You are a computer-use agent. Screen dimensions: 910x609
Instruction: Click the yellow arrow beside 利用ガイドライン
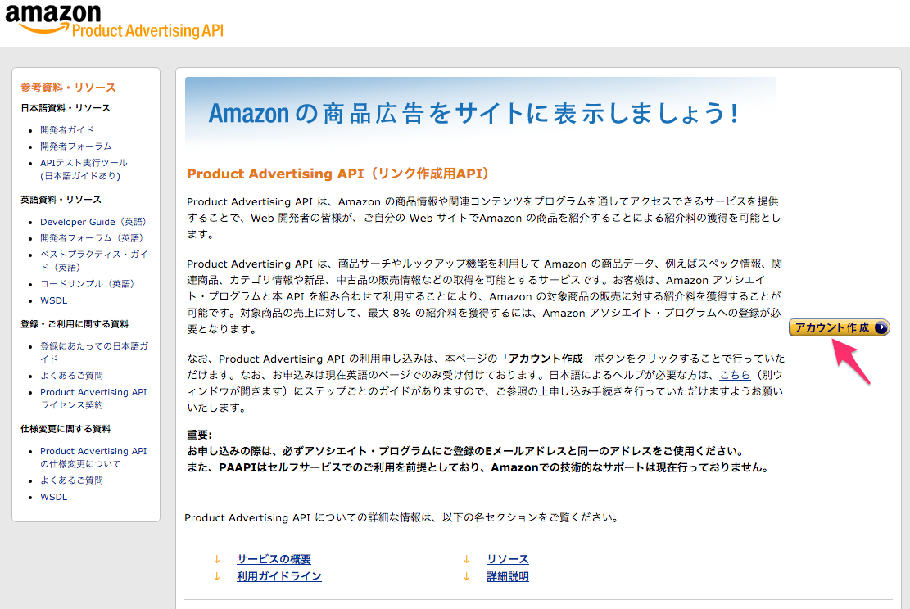pyautogui.click(x=216, y=576)
